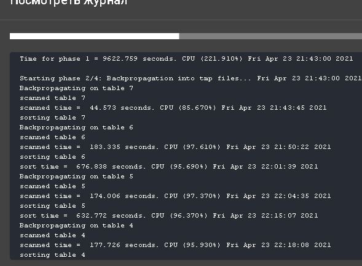
Task: Click line 'scanned time = 177.726 seconds'
Action: click(175, 245)
